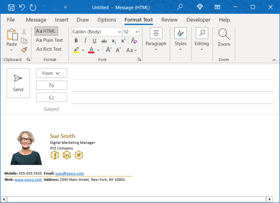Toggle bold formatting
This screenshot has width=280, height=203.
pos(76,41)
